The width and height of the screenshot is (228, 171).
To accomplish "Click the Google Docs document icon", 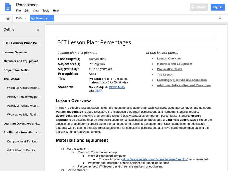I will 8,7.
